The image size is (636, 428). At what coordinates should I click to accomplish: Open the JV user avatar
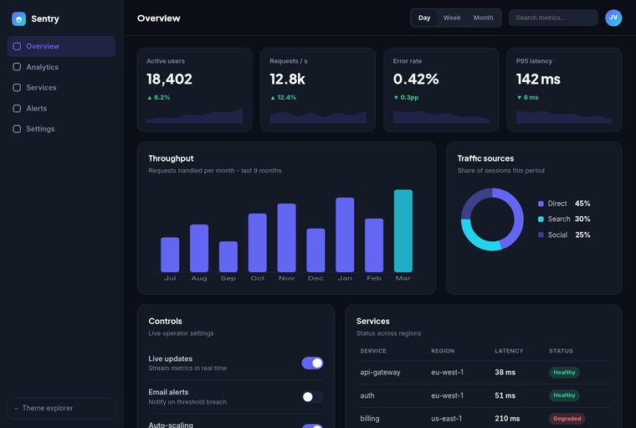point(613,18)
